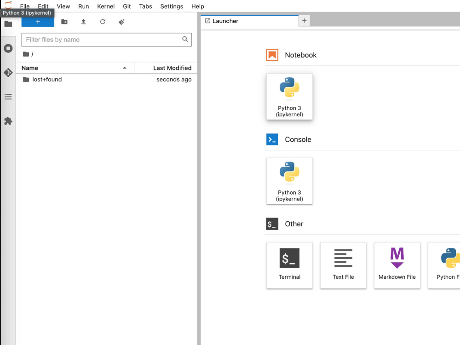The width and height of the screenshot is (460, 345).
Task: Launch Python 3 Notebook card
Action: click(289, 97)
